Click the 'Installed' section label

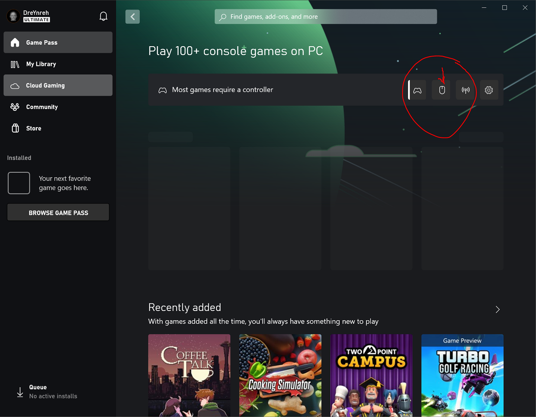[x=19, y=158]
